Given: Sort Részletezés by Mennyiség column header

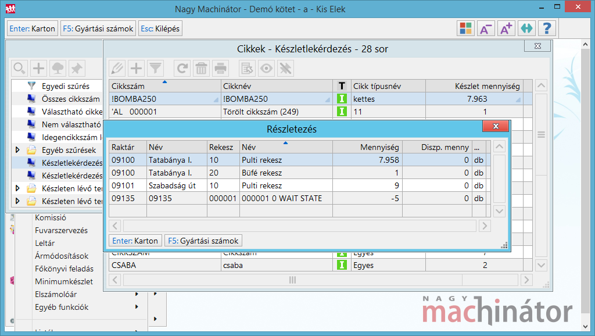Looking at the screenshot, I should (367, 147).
